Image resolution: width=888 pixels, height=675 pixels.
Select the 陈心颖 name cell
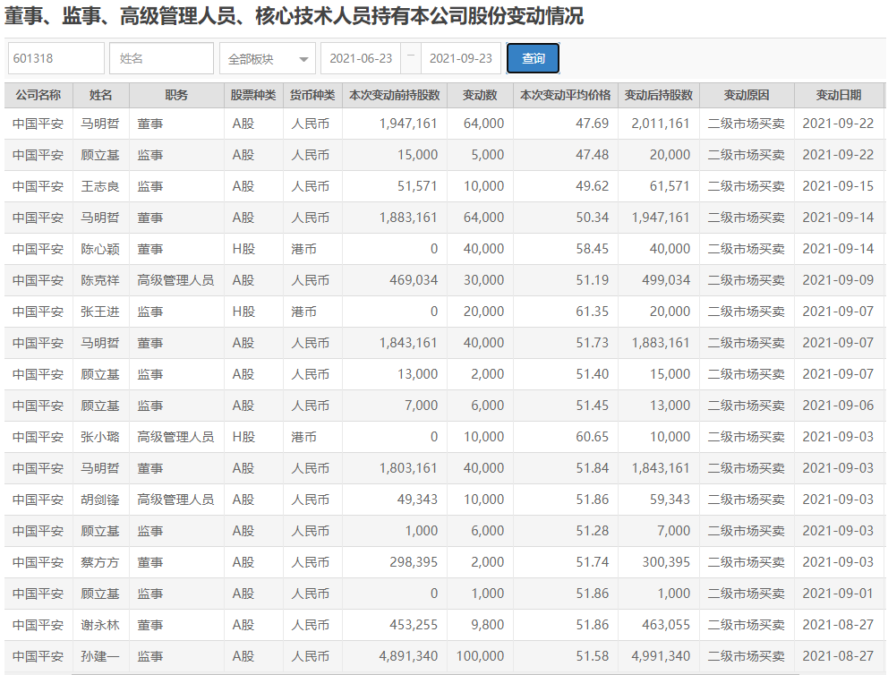(x=100, y=249)
